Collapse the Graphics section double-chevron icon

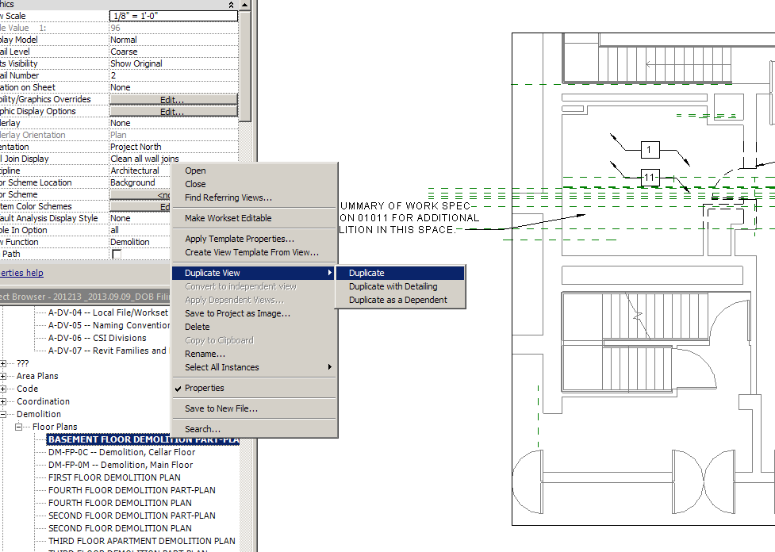231,4
